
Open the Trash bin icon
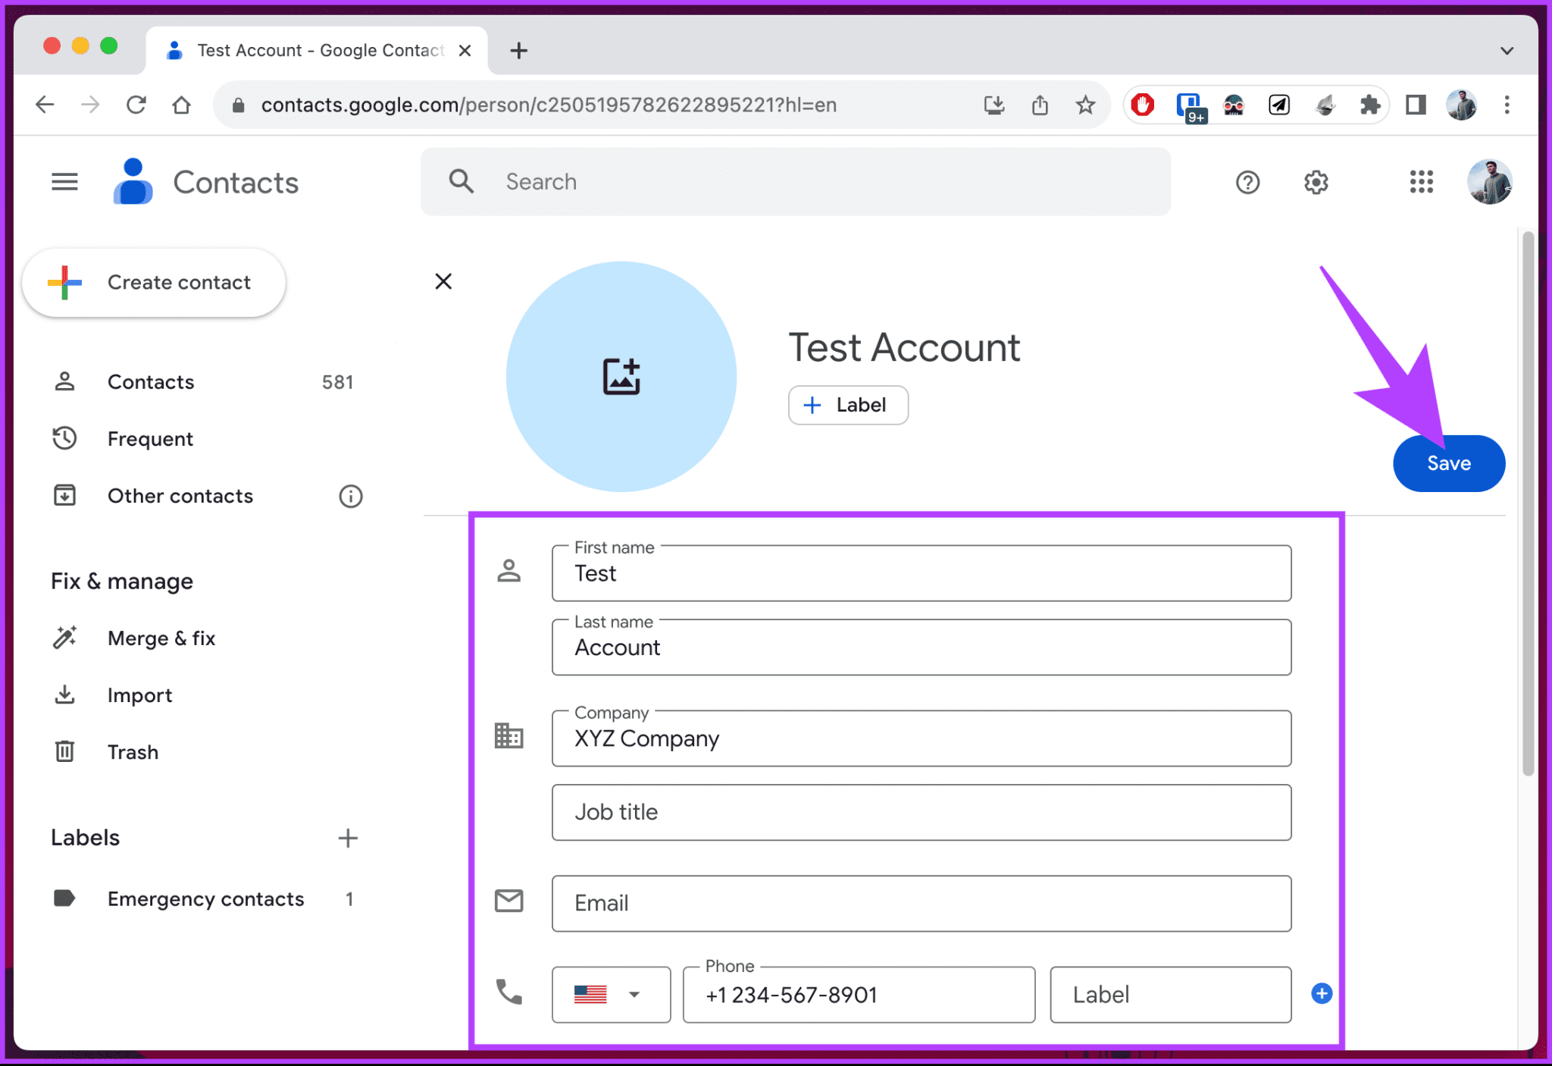click(64, 751)
